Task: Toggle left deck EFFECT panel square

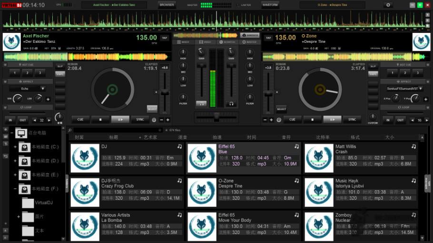Action: point(5,82)
